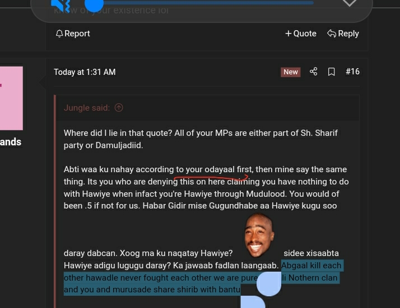Screen dimensions: 400x308
Task: Click the Reply arrow icon
Action: click(x=332, y=34)
